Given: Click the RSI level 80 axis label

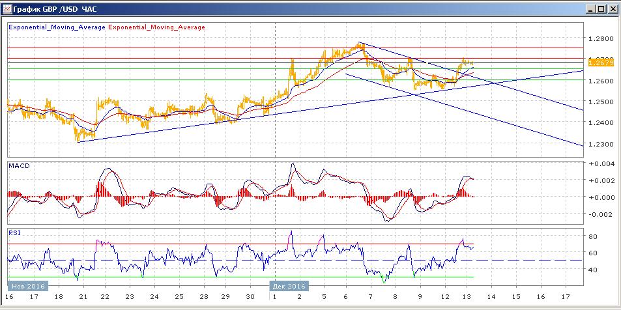Looking at the screenshot, I should pos(594,237).
